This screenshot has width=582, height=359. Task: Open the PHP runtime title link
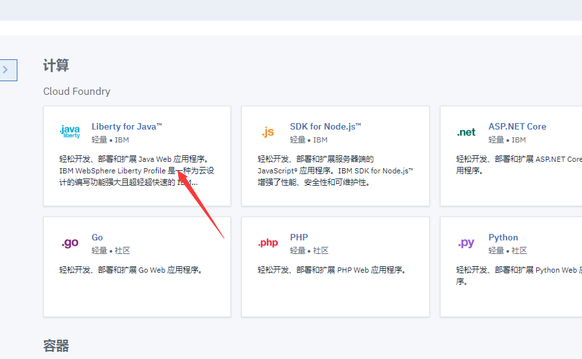[299, 237]
